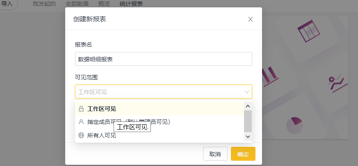Click the purple bar chart icon
The width and height of the screenshot is (358, 166).
(269, 77)
